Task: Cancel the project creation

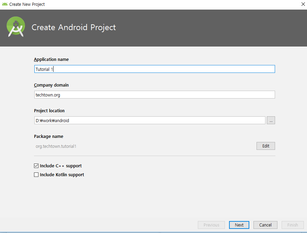Action: (x=265, y=225)
